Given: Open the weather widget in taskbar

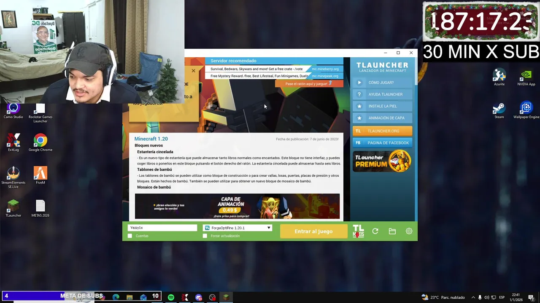Looking at the screenshot, I should 443,298.
